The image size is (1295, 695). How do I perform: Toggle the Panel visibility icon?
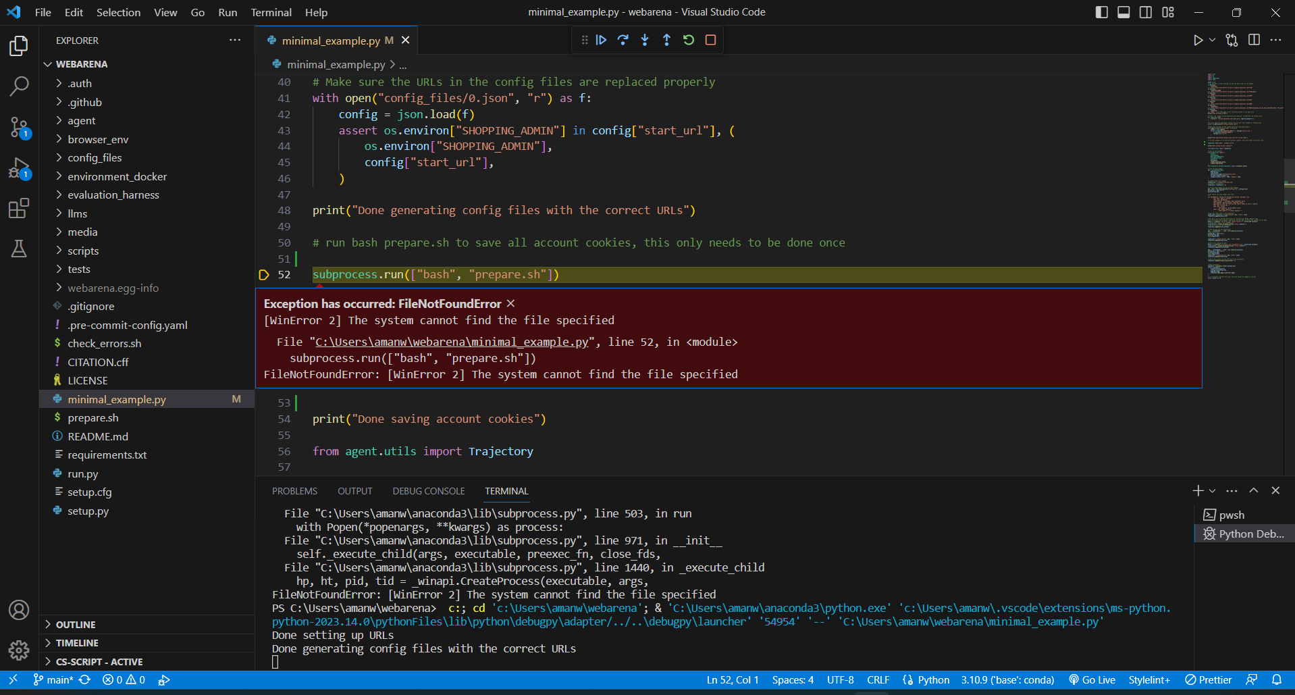click(1123, 12)
